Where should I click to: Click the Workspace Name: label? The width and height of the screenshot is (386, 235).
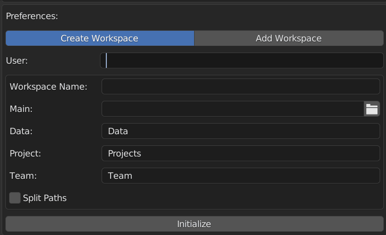coord(48,86)
